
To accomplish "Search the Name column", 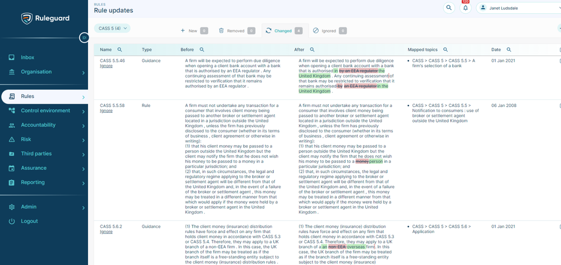I will pos(120,50).
